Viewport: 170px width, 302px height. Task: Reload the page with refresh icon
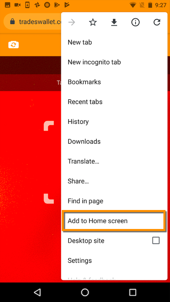coord(157,23)
